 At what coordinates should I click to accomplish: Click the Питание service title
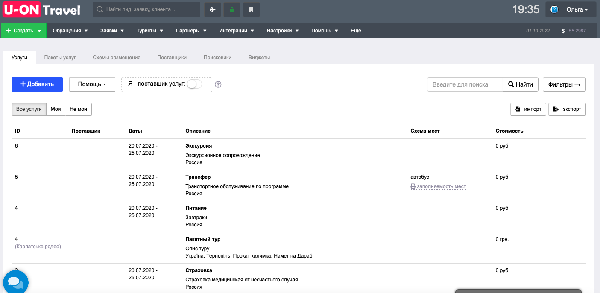coord(196,208)
